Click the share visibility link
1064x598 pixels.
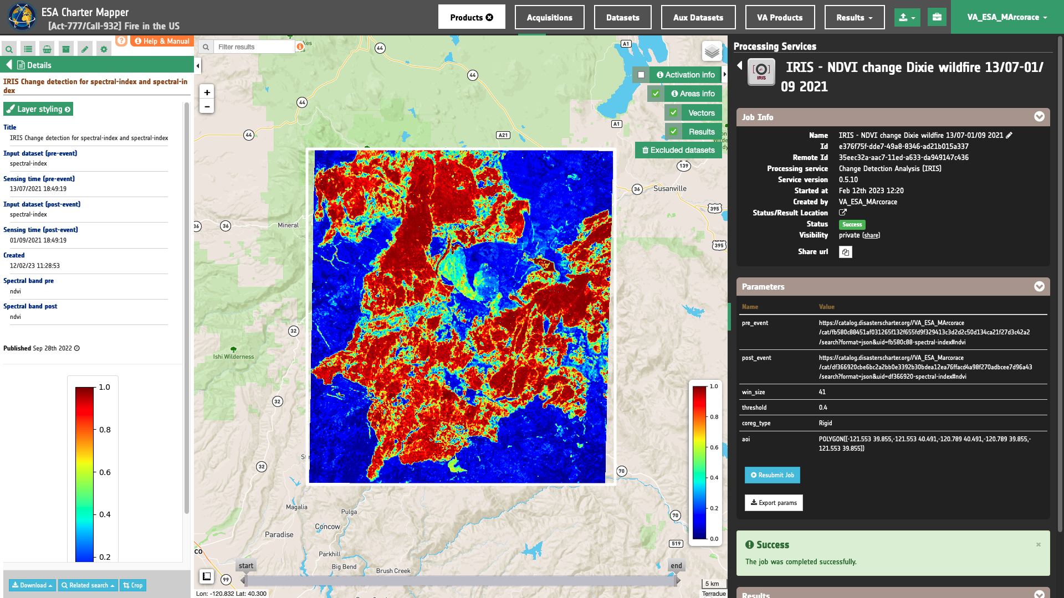[871, 235]
